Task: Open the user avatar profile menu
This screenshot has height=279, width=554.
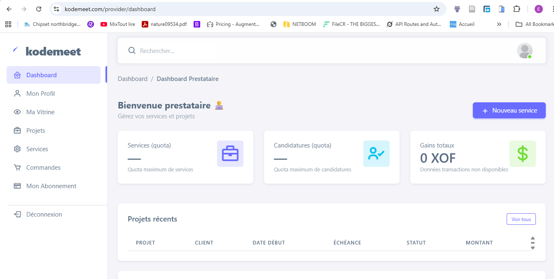Action: point(524,51)
